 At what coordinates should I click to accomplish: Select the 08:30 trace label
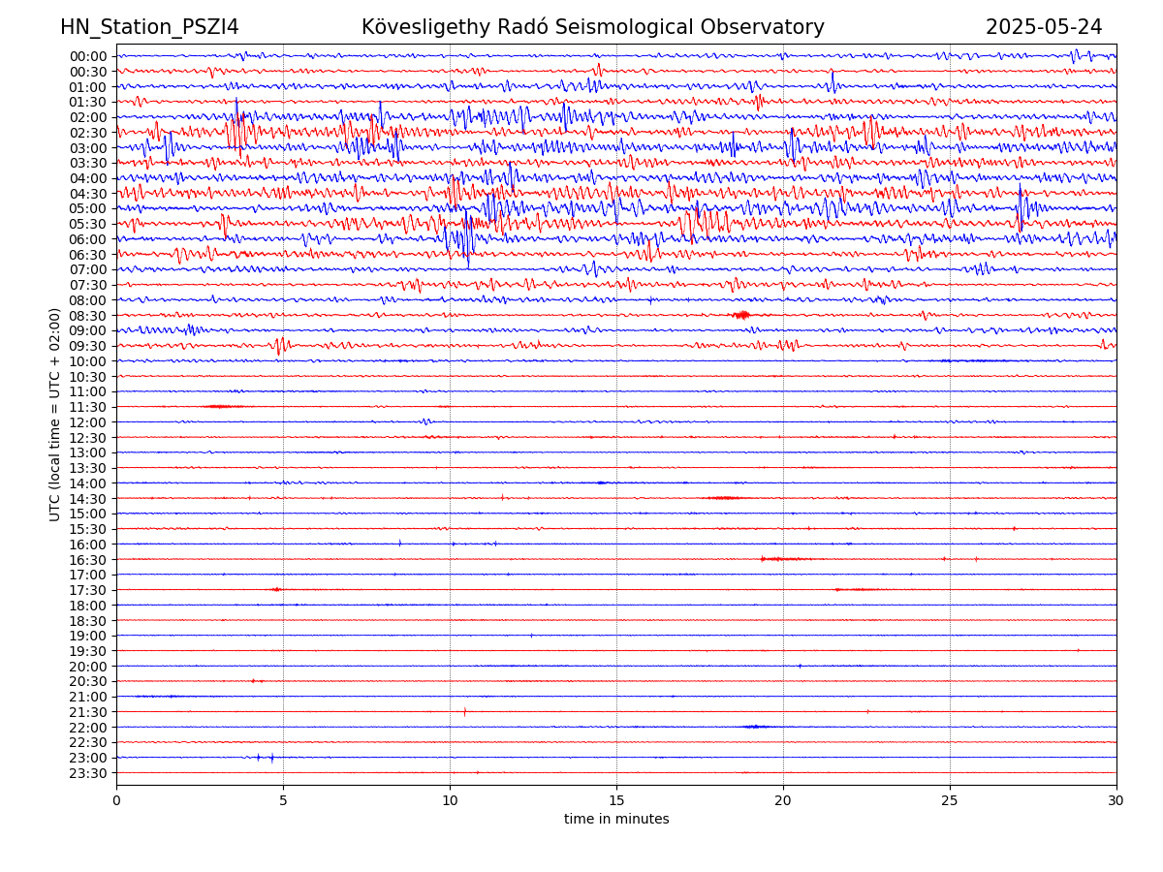point(87,316)
